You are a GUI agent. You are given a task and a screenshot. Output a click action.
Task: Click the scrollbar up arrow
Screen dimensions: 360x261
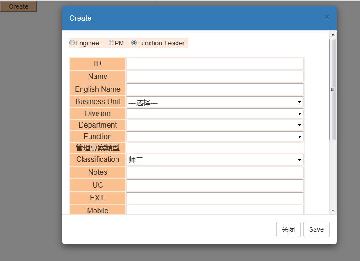(333, 35)
